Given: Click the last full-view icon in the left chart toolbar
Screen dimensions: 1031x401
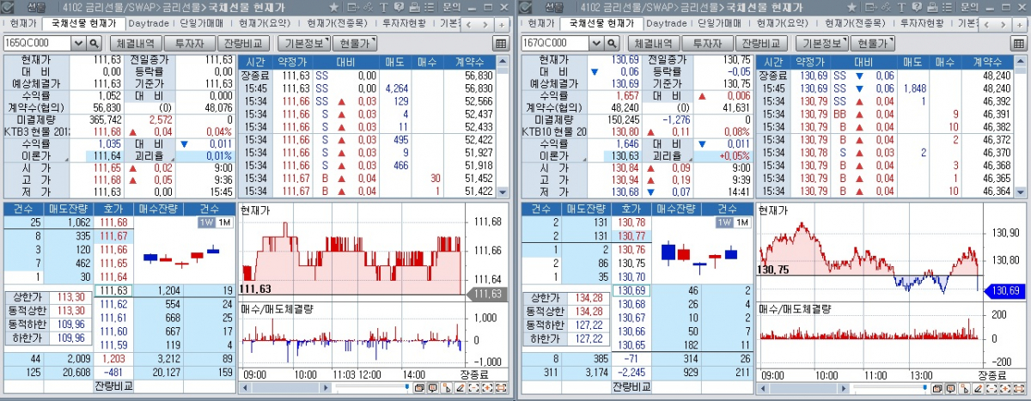Looking at the screenshot, I should [501, 388].
